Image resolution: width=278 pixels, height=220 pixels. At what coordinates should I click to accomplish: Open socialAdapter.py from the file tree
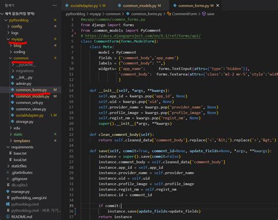point(29,116)
